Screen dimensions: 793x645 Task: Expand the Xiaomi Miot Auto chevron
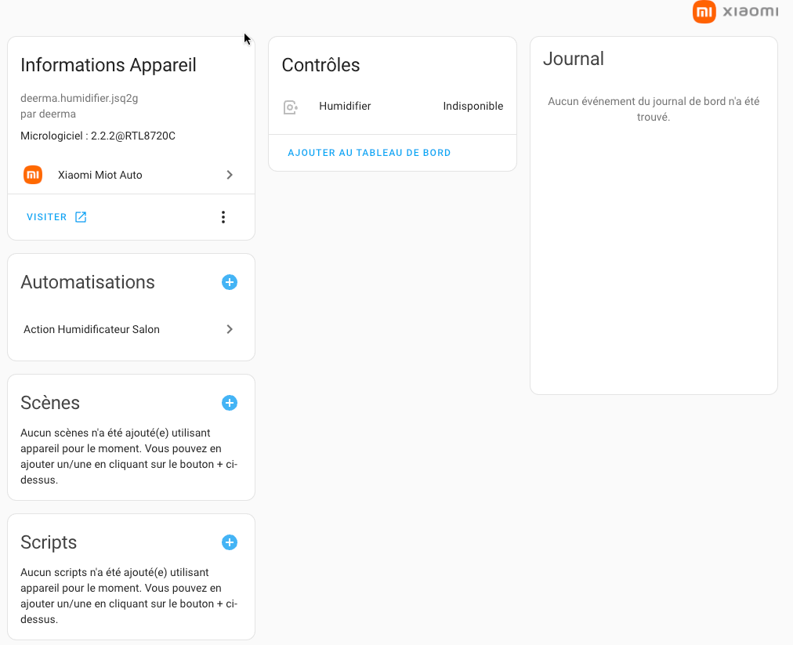[230, 175]
